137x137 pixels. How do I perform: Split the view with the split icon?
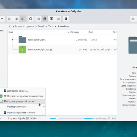(51, 19)
